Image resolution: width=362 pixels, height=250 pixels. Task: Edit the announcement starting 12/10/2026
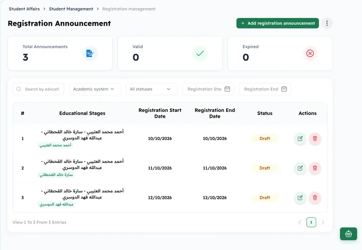point(300,197)
